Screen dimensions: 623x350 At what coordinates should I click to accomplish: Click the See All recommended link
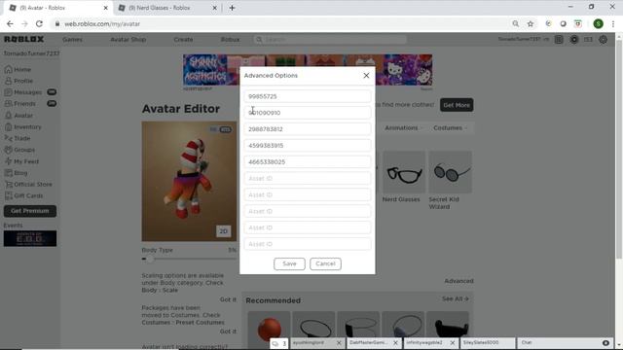(456, 298)
